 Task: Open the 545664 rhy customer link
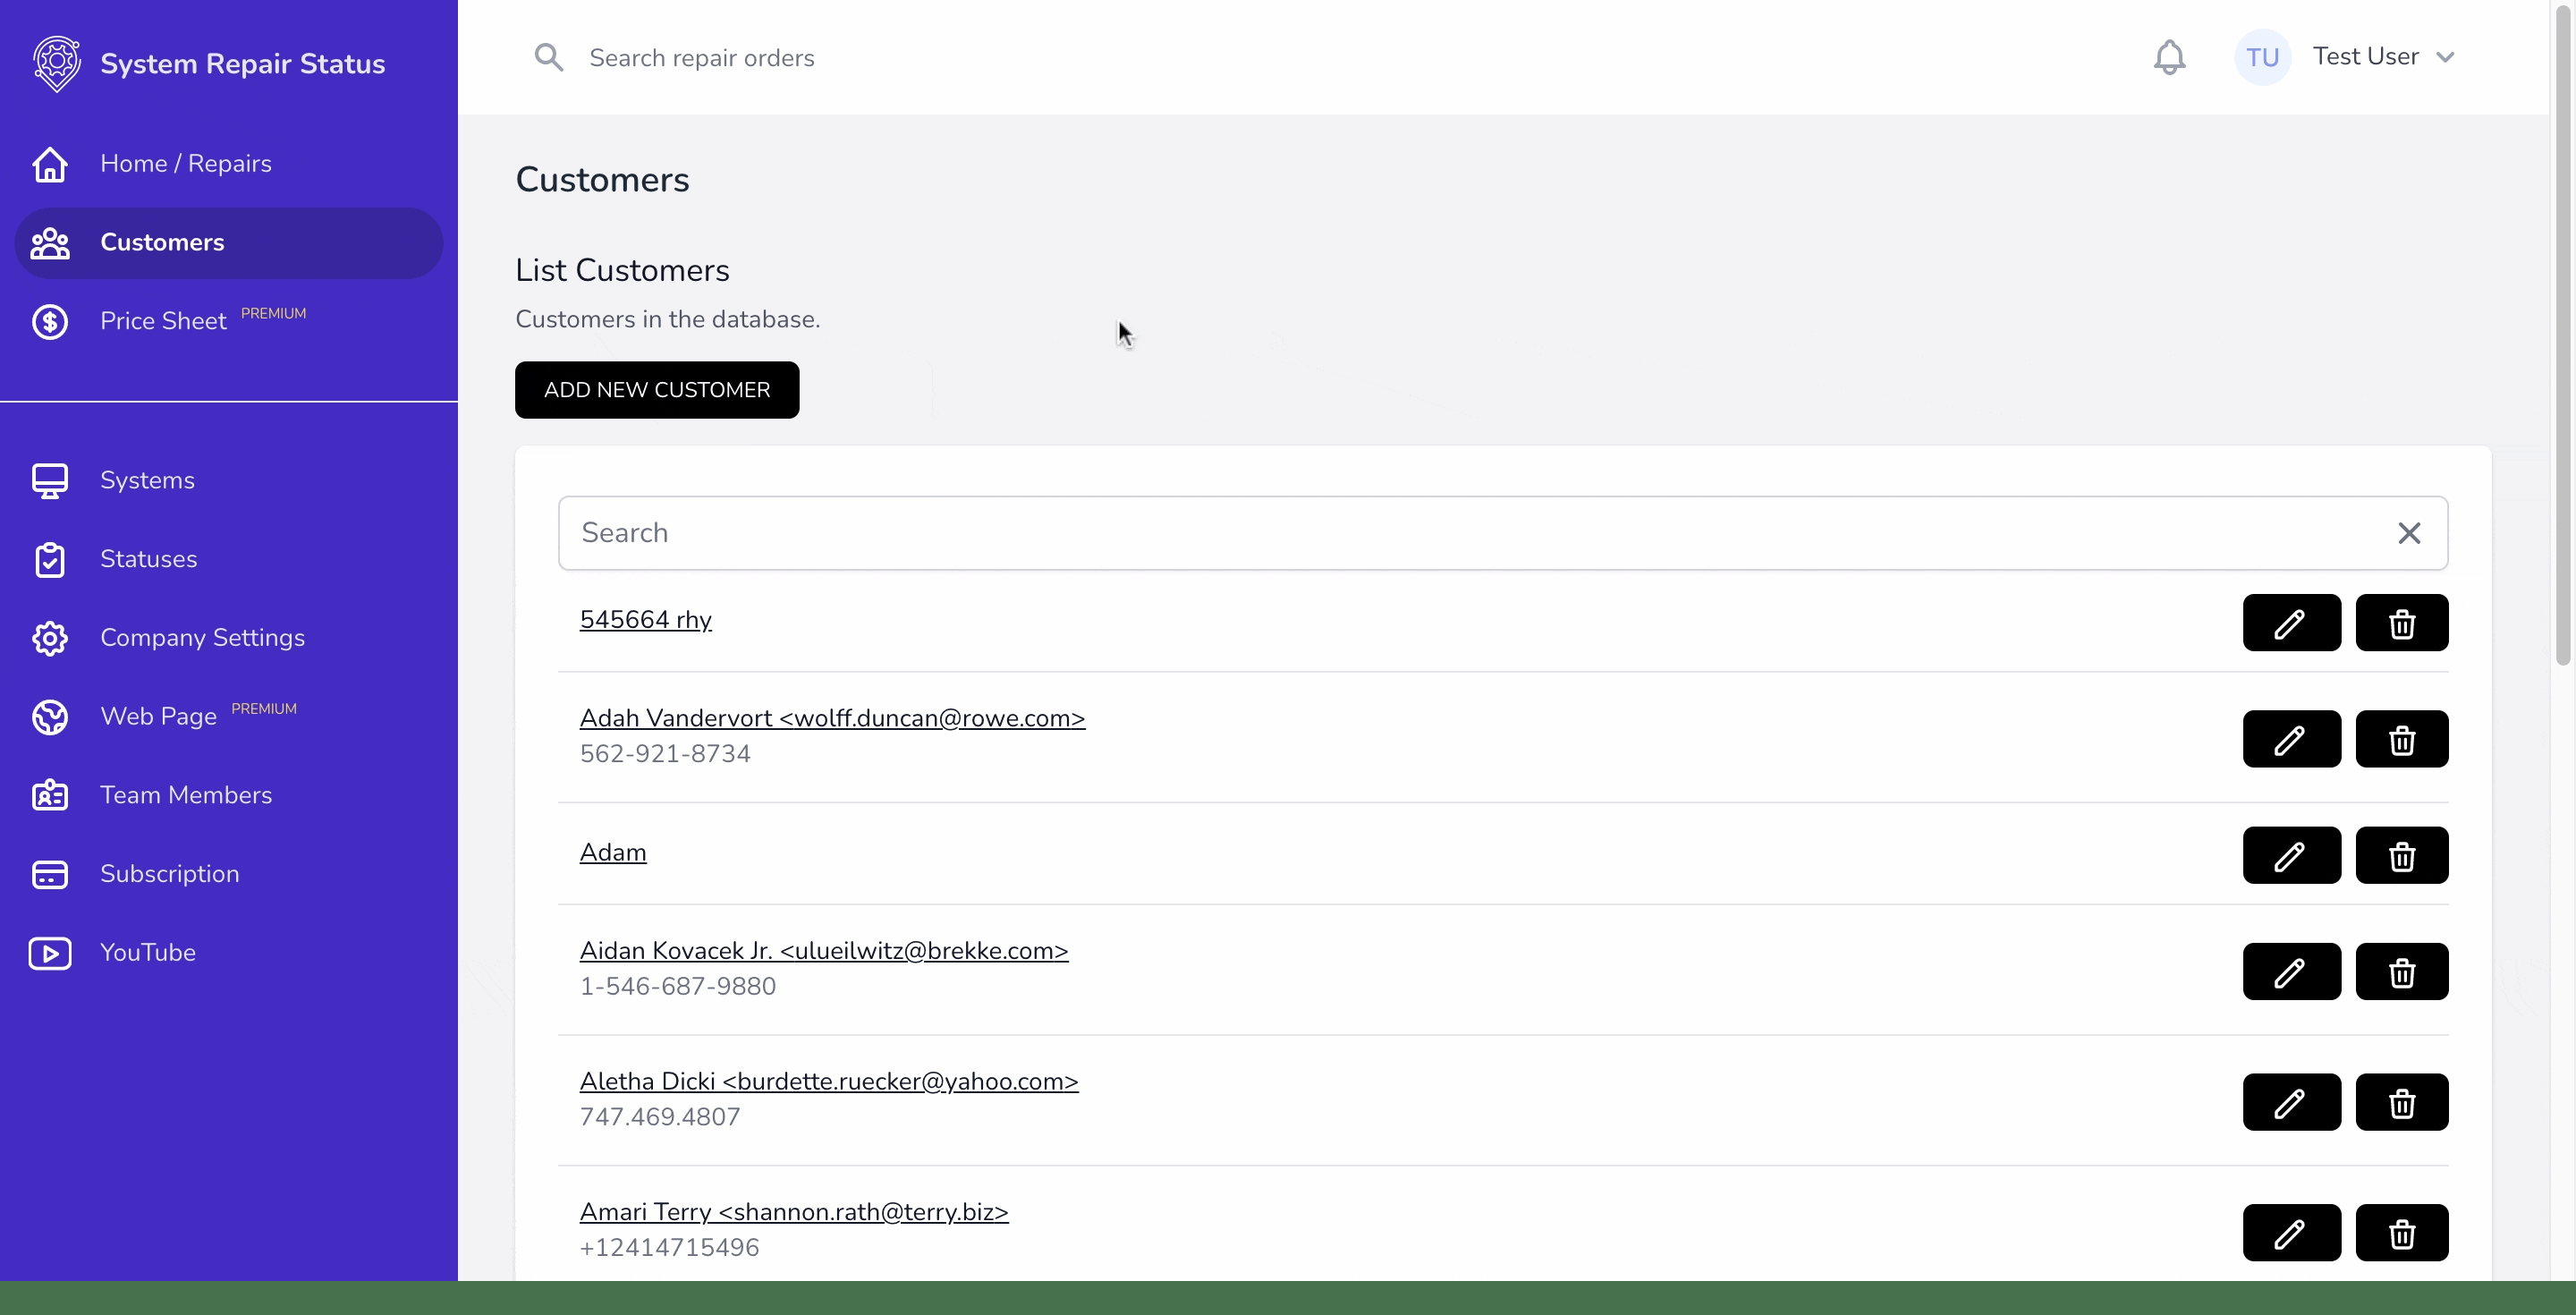coord(646,620)
